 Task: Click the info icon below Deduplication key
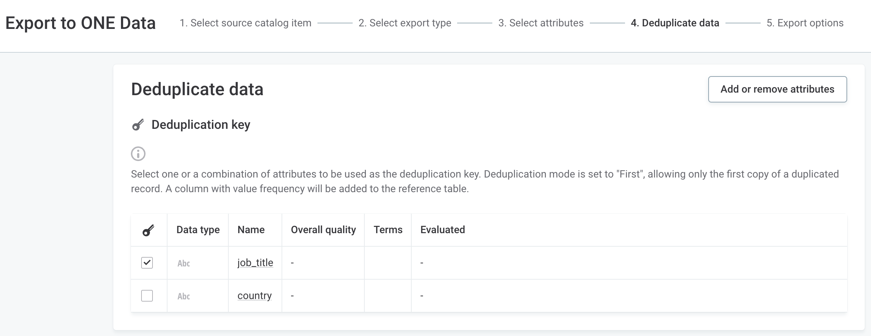click(x=138, y=154)
